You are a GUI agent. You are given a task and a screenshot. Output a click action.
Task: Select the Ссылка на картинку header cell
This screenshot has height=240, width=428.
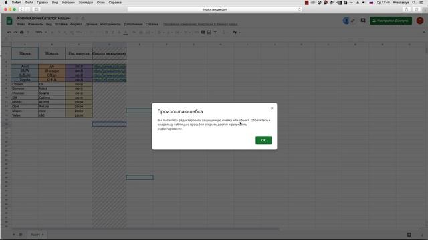coord(110,53)
